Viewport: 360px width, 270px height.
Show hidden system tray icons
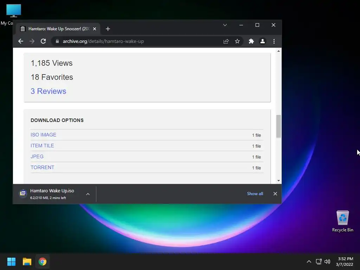pyautogui.click(x=309, y=262)
